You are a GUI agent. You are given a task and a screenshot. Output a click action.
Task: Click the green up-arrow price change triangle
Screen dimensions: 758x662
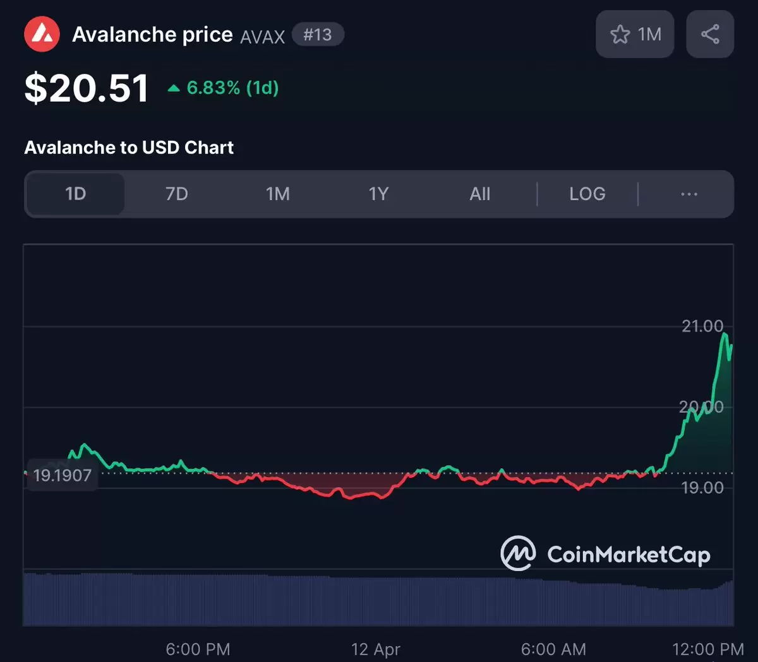pos(174,88)
